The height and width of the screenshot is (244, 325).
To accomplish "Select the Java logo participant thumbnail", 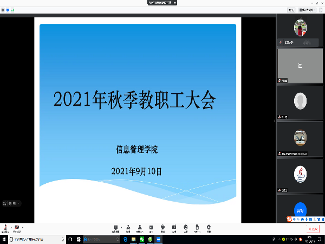I will pos(300,174).
